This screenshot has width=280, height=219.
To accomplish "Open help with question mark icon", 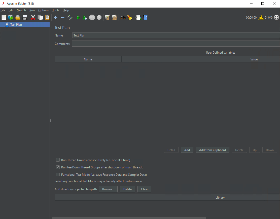I will (145, 17).
